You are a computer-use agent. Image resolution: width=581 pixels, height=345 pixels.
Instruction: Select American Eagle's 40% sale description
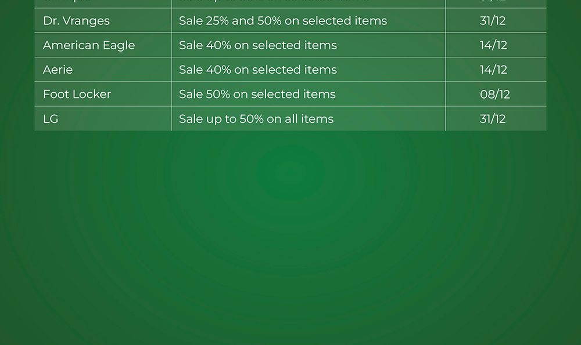coord(258,45)
